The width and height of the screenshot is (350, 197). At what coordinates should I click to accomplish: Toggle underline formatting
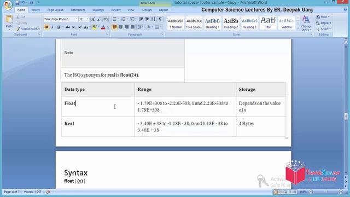tap(59, 27)
